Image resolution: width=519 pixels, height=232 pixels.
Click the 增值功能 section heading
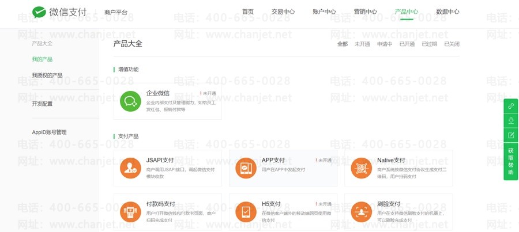coord(128,70)
